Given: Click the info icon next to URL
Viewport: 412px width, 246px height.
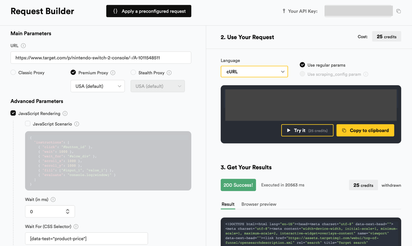Looking at the screenshot, I should tap(23, 46).
